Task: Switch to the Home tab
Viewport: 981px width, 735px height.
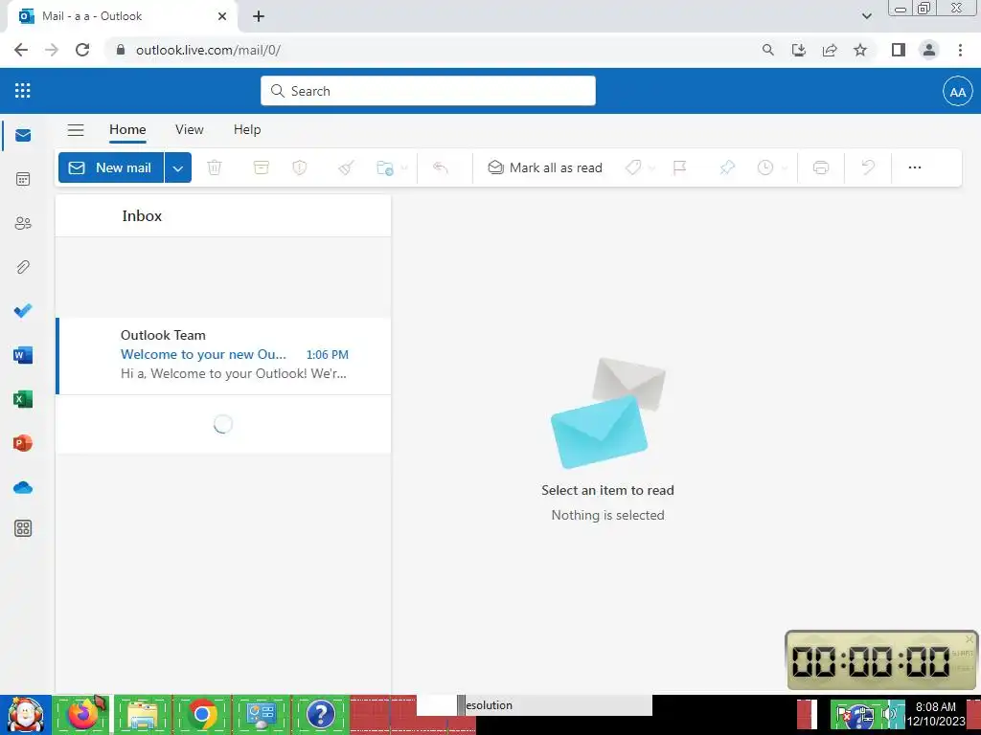Action: click(x=127, y=130)
